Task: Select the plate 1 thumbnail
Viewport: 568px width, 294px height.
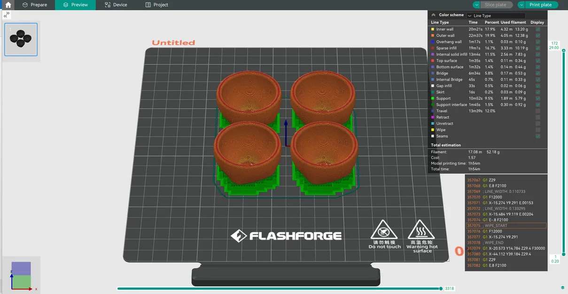Action: pos(21,40)
